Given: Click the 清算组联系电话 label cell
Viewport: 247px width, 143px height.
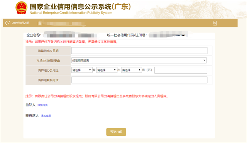Looking at the screenshot, I should [48, 80].
